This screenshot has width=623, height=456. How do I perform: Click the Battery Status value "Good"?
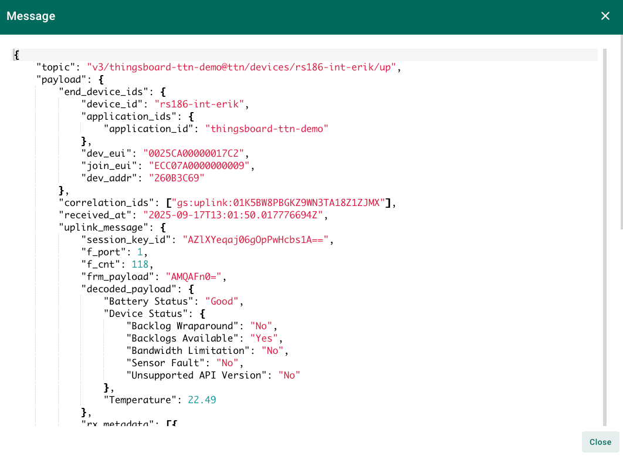pyautogui.click(x=225, y=301)
